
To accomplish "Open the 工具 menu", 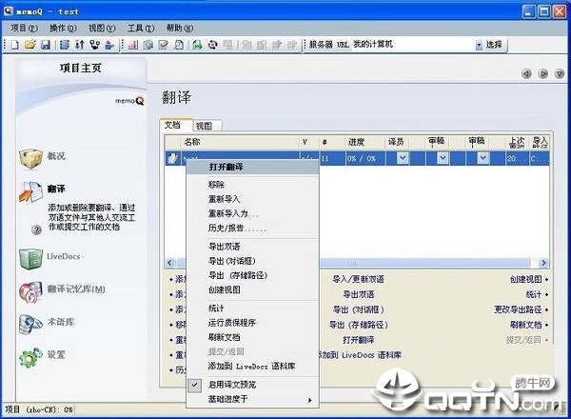I will point(141,28).
